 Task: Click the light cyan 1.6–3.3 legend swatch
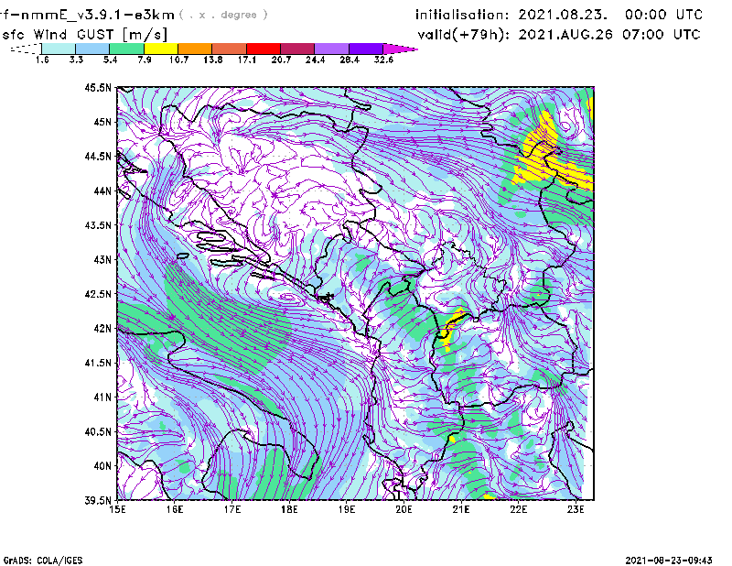coord(59,49)
